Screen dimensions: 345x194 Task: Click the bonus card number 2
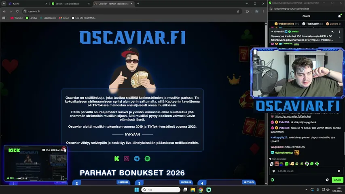[76, 183]
